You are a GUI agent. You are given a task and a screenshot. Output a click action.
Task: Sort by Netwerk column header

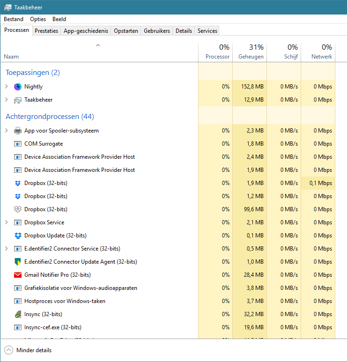[x=318, y=52]
